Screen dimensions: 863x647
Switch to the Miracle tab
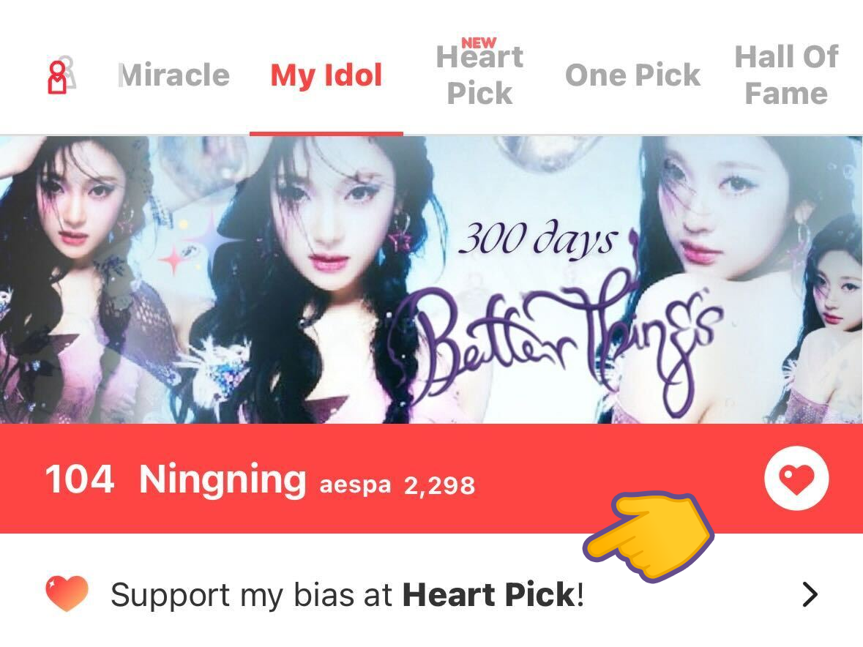pyautogui.click(x=174, y=75)
